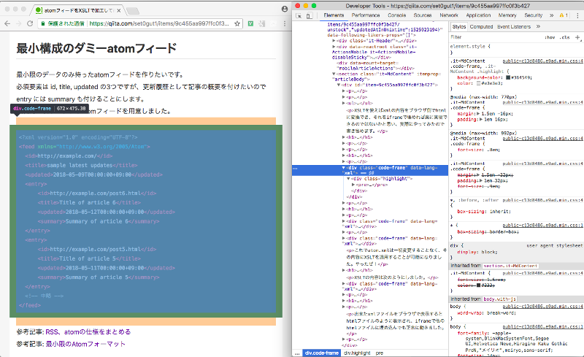
Task: Open the Security panel tab
Action: 534,15
